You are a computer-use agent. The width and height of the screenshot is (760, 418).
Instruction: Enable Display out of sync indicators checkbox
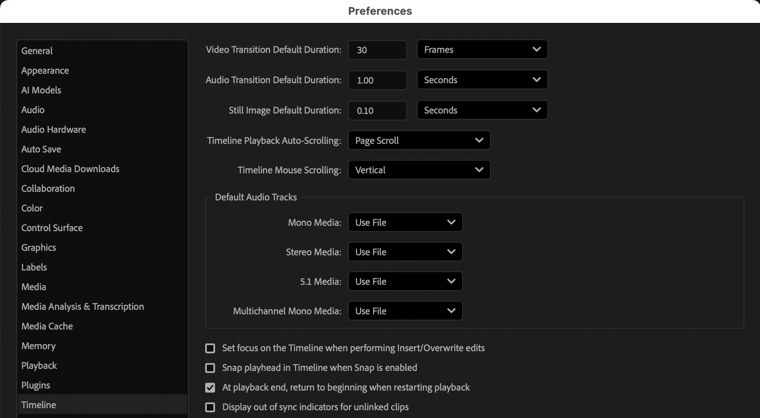tap(210, 407)
